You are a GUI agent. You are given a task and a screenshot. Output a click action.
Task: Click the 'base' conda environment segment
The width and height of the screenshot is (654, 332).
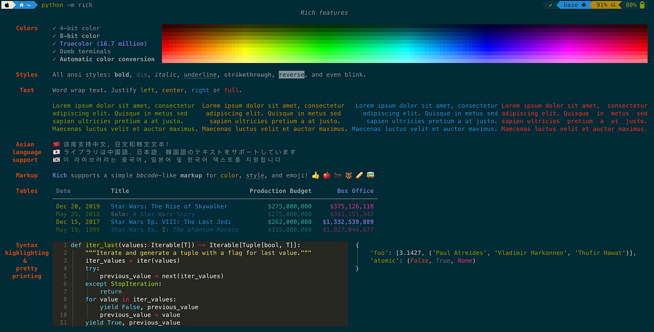pos(571,5)
